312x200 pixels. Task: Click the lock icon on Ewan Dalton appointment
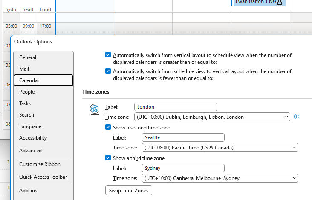coord(280,2)
